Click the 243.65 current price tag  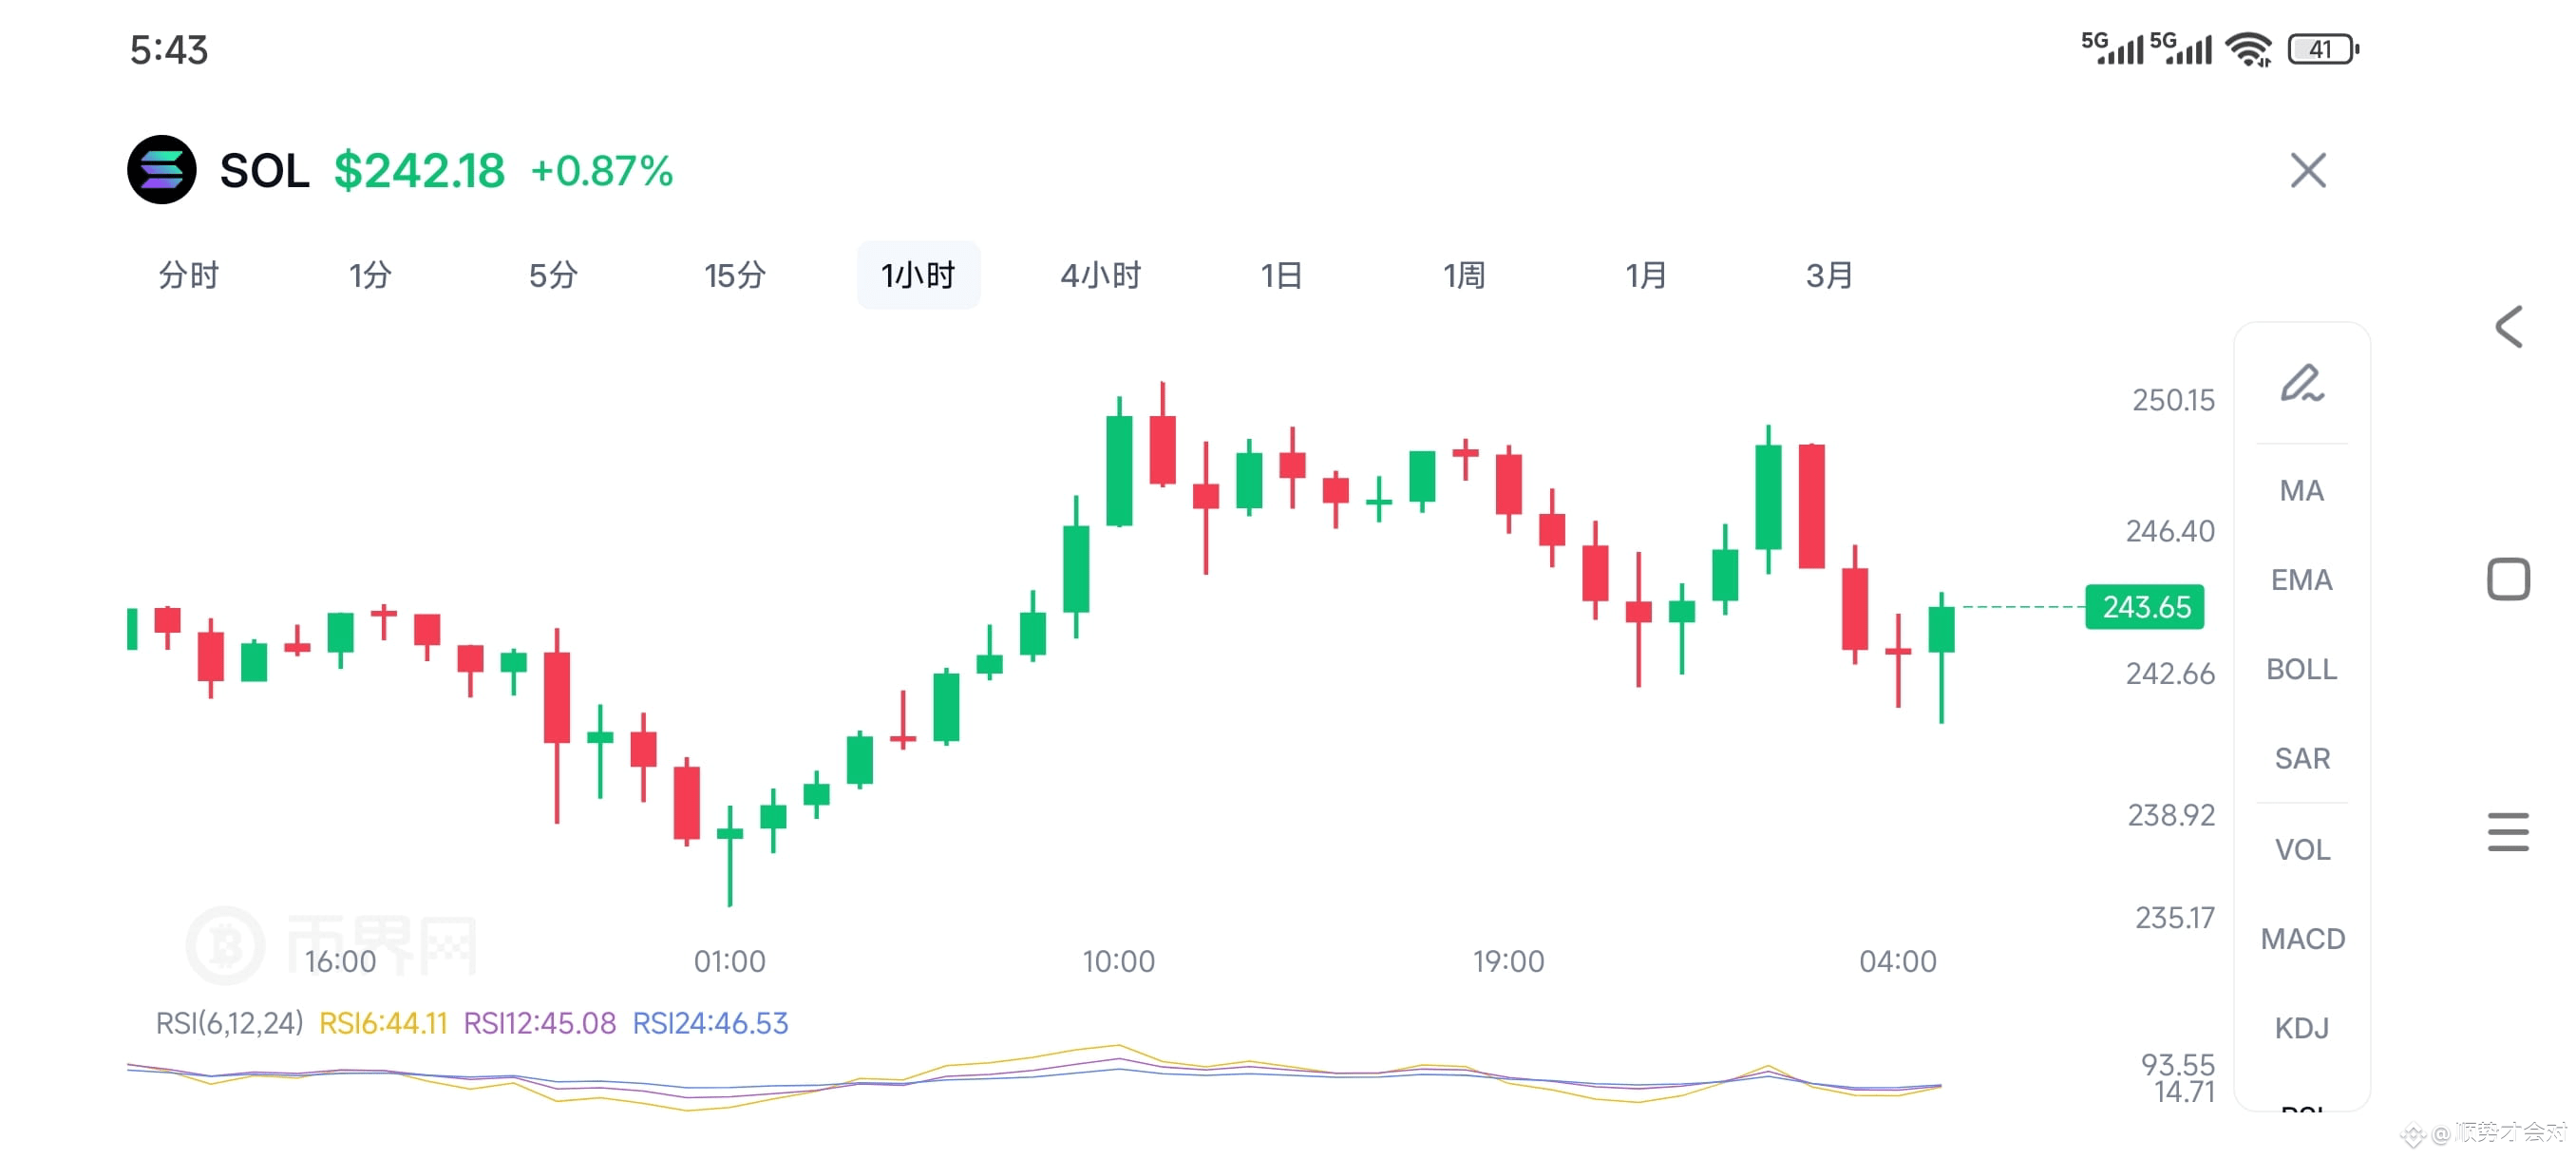point(2143,607)
